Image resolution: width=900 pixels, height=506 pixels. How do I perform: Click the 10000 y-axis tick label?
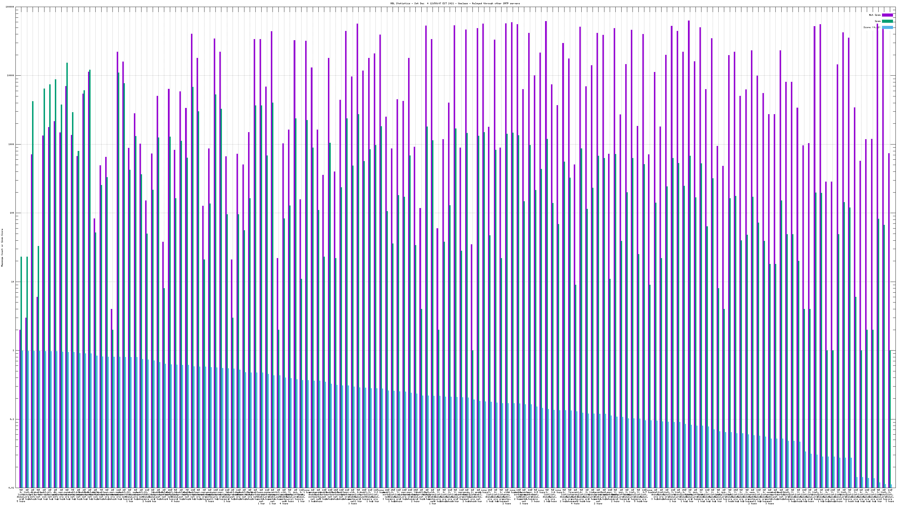11,76
